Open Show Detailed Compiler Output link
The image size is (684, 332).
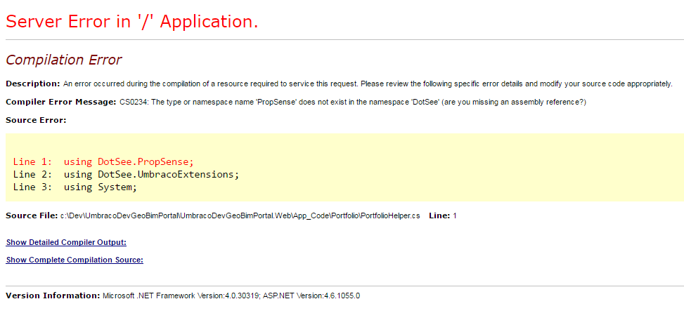click(66, 242)
